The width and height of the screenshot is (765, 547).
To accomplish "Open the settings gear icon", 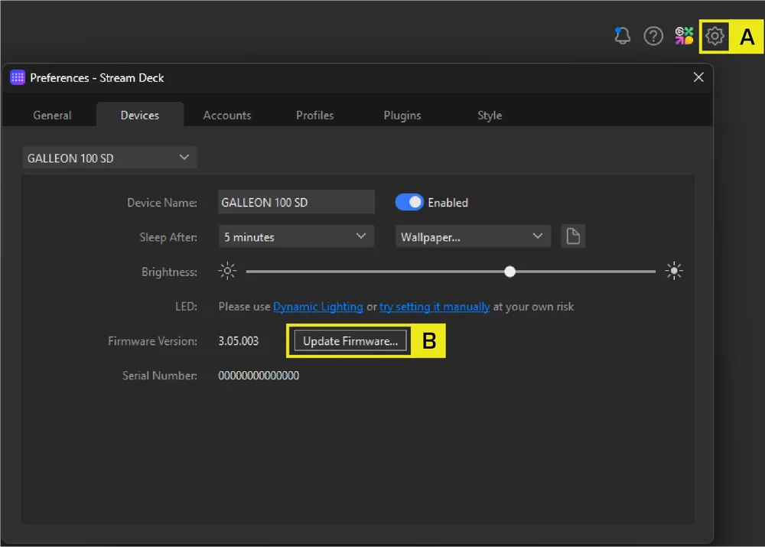I will (715, 36).
